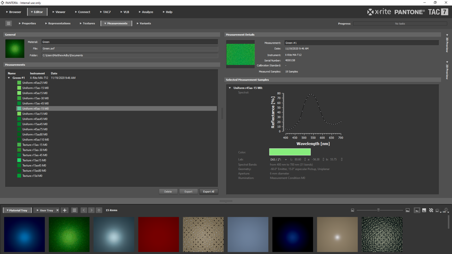The height and width of the screenshot is (254, 452).
Task: Add a new tray with plus icon
Action: 65,210
